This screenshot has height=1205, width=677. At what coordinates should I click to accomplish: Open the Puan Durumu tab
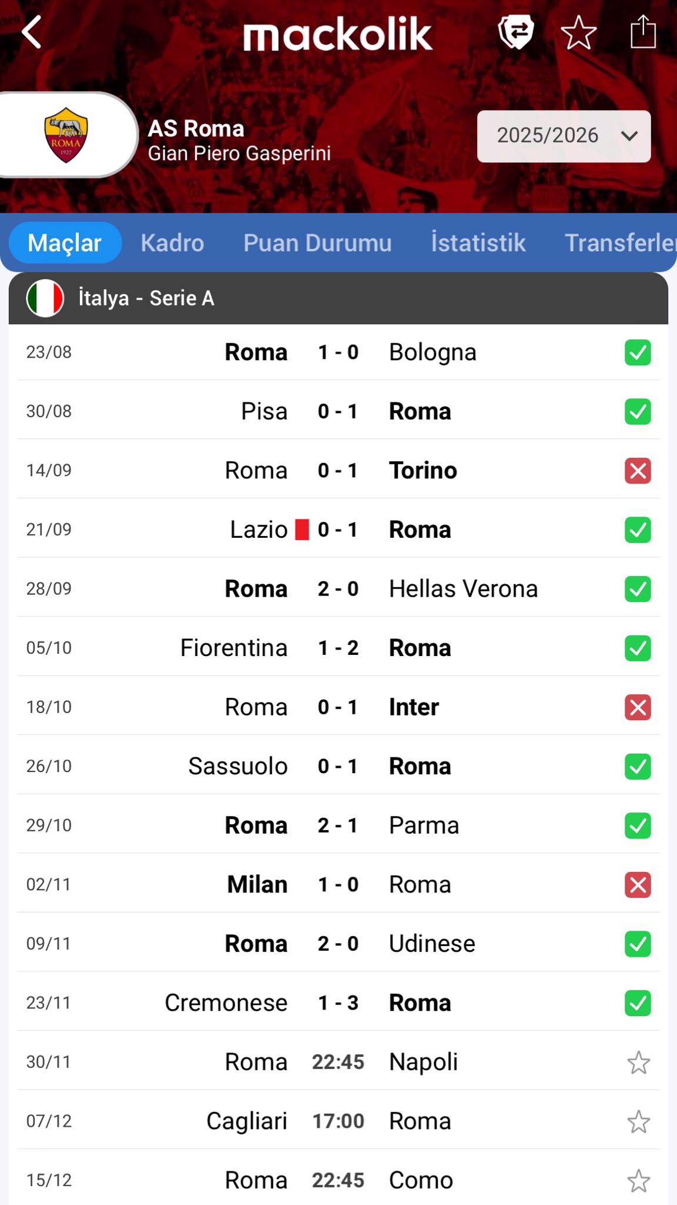coord(317,242)
